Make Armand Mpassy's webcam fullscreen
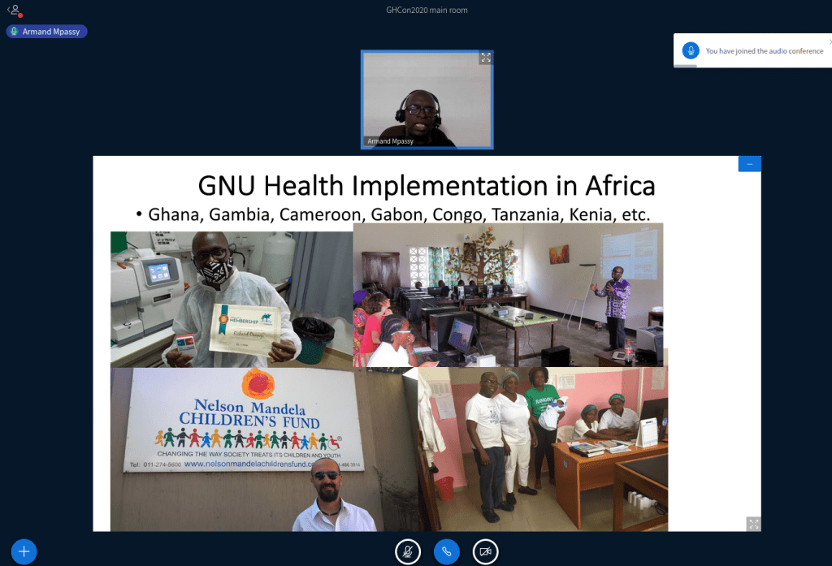Image resolution: width=832 pixels, height=566 pixels. 485,58
